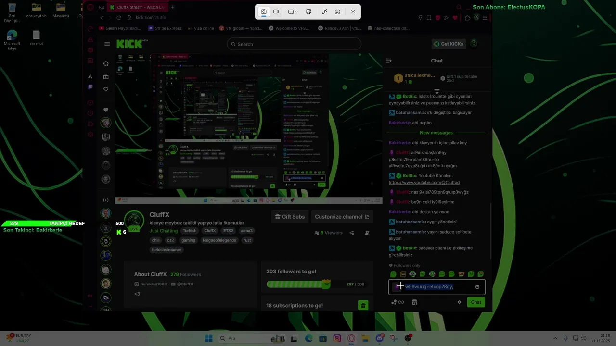Open a new browser tab with plus
616x346 pixels.
point(172,7)
